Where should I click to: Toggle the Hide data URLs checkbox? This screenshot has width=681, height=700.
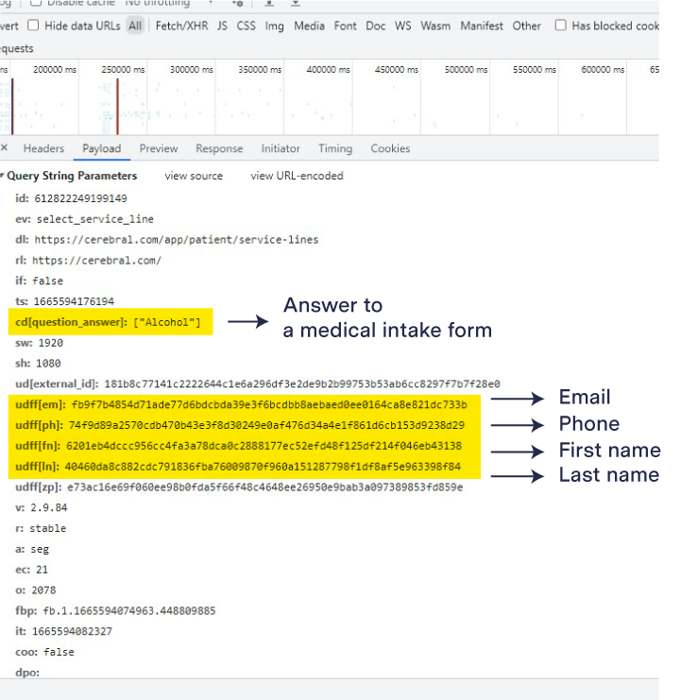pyautogui.click(x=33, y=25)
